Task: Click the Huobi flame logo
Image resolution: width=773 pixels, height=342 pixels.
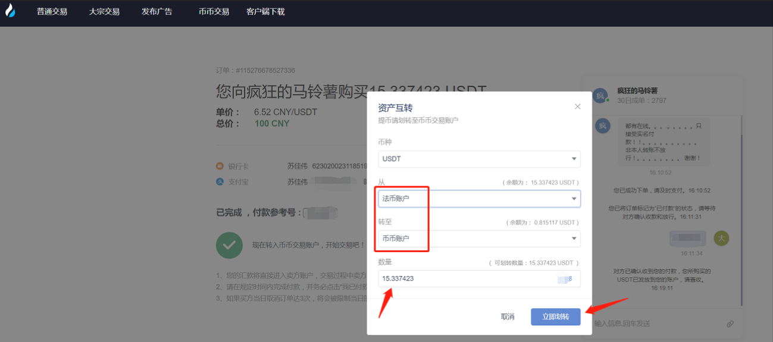Action: coord(10,11)
